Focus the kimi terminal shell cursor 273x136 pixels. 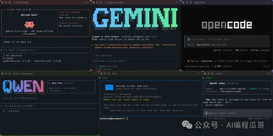pos(127,118)
